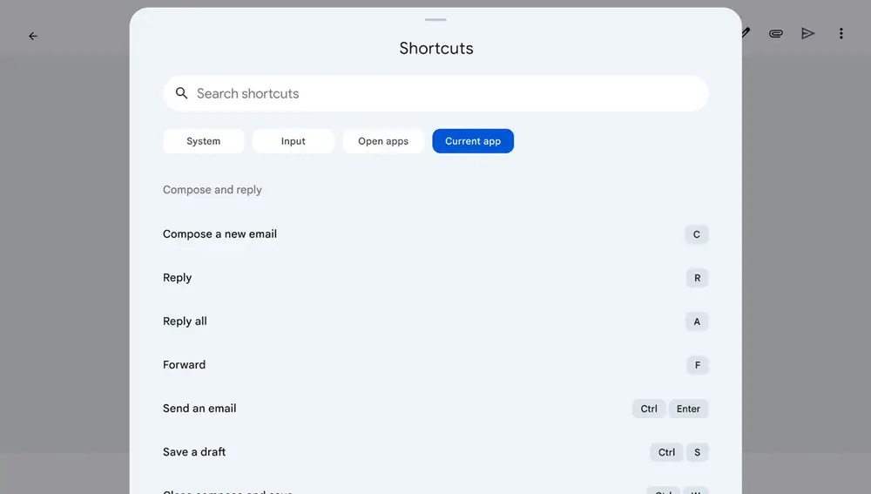Click the paperclip attach icon
Screen dimensions: 871x494
coord(775,34)
